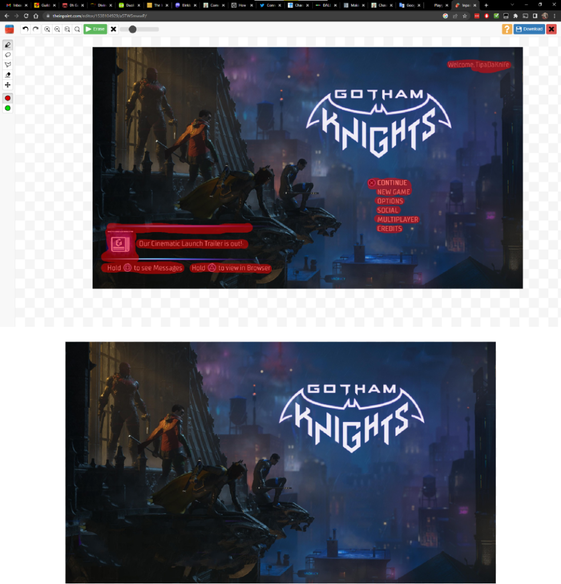
Task: Go back in browser history
Action: [x=7, y=16]
